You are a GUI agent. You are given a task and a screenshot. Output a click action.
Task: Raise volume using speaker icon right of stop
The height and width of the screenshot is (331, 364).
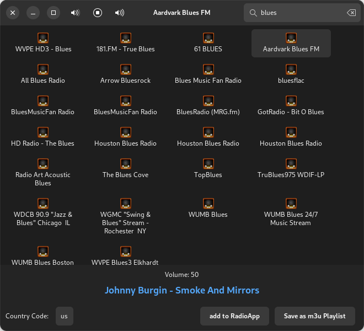[x=120, y=13]
